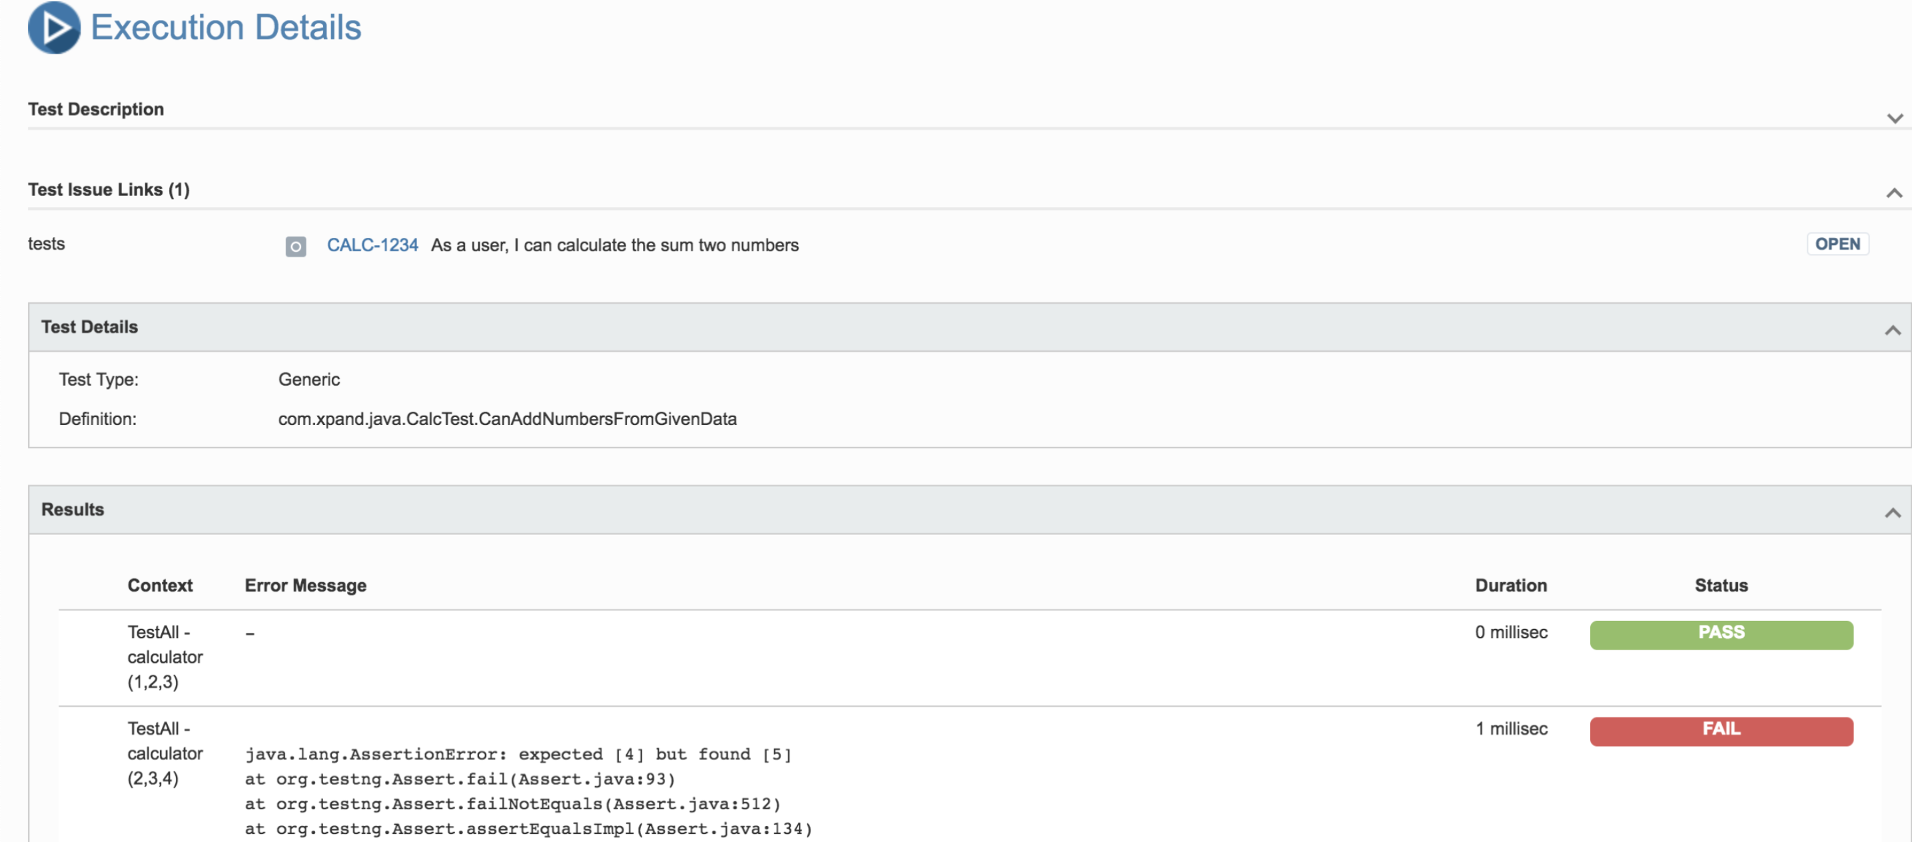Collapse the Results panel chevron
This screenshot has height=842, width=1912.
(x=1893, y=513)
